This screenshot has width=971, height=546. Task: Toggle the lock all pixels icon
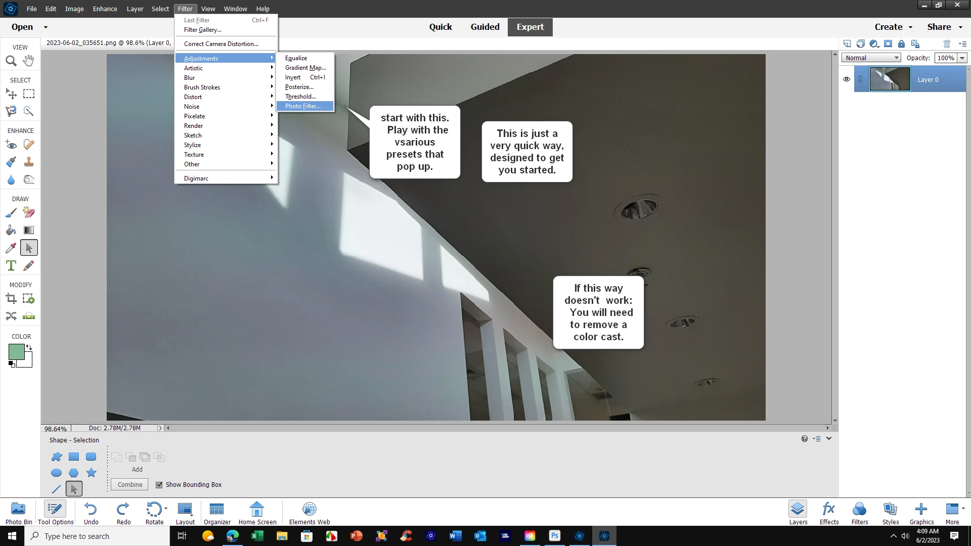pyautogui.click(x=901, y=44)
